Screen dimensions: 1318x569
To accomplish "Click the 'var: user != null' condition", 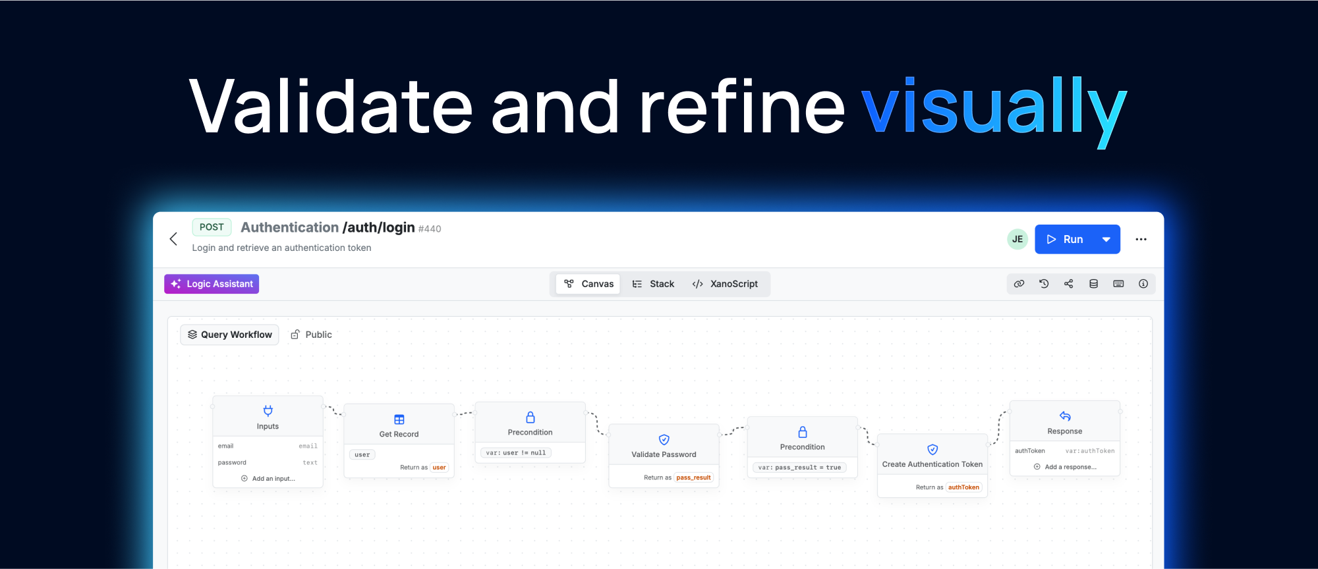I will [516, 452].
